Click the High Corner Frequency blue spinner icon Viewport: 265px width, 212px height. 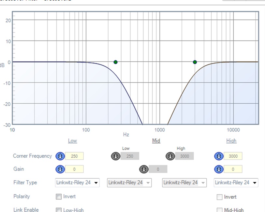[x=219, y=156]
